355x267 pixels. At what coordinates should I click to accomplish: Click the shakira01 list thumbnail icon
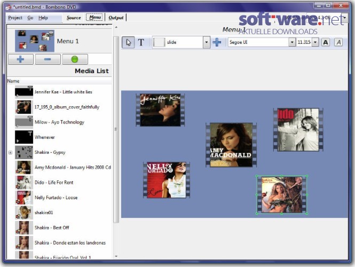tap(24, 213)
